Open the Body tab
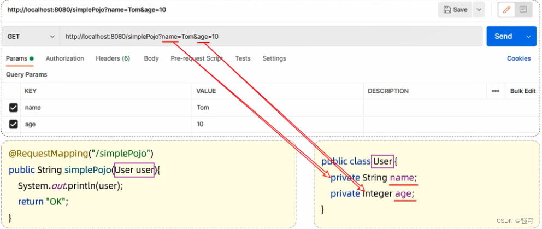Screen dimensions: 542x229 pyautogui.click(x=151, y=58)
